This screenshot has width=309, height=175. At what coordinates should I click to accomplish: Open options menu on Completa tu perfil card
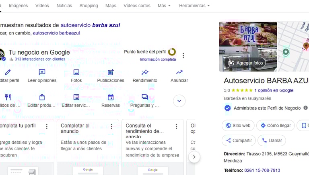click(47, 126)
